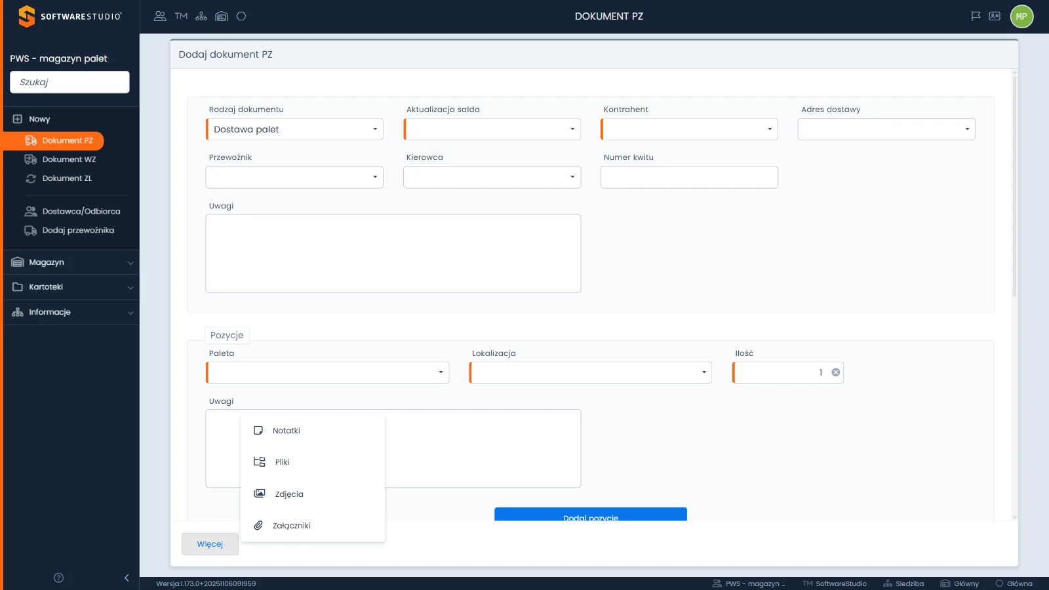Click the users icon in top toolbar
This screenshot has width=1049, height=590.
point(160,16)
